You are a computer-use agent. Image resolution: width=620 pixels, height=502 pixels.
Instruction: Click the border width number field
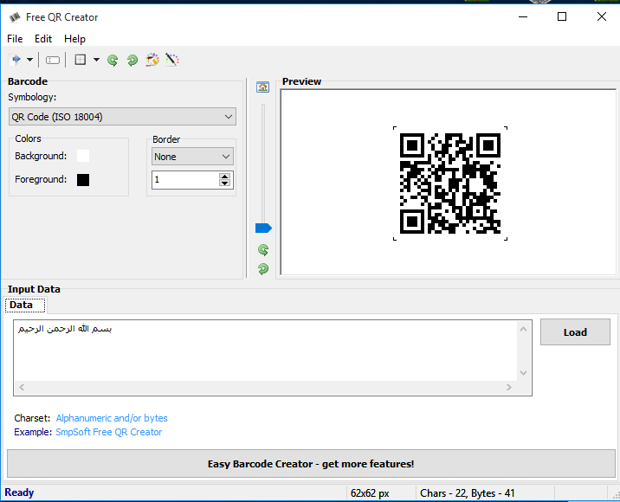coord(185,180)
